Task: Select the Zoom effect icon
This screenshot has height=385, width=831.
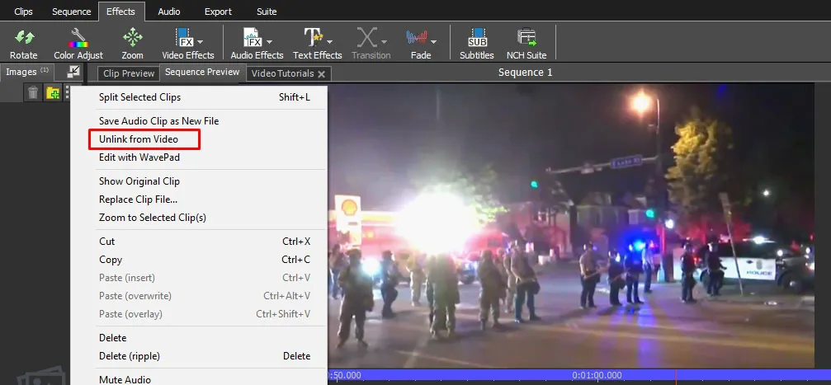Action: (x=132, y=38)
